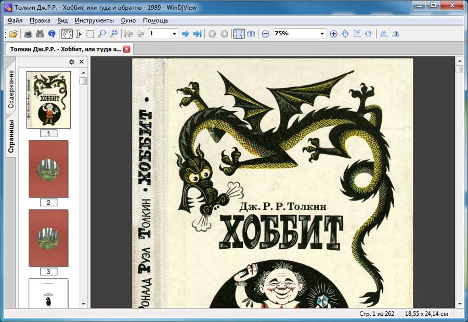Image resolution: width=468 pixels, height=322 pixels.
Task: Click thumbnail panel scroll up arrow
Action: click(84, 73)
